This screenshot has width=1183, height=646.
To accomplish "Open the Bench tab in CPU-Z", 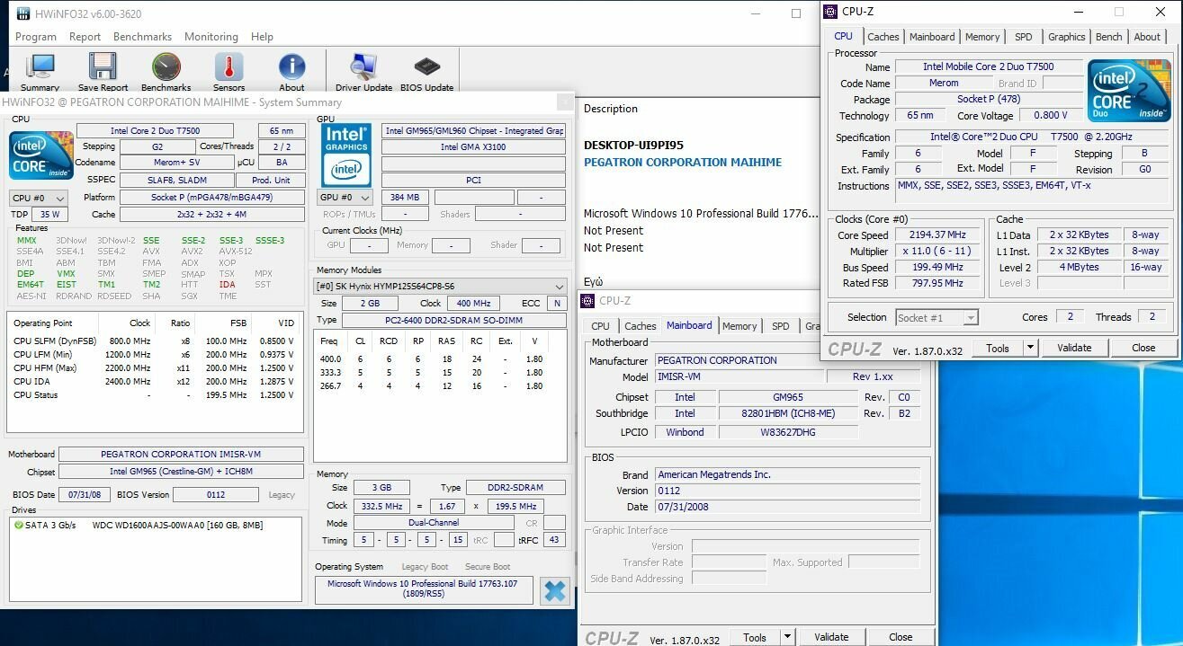I will tap(1109, 37).
